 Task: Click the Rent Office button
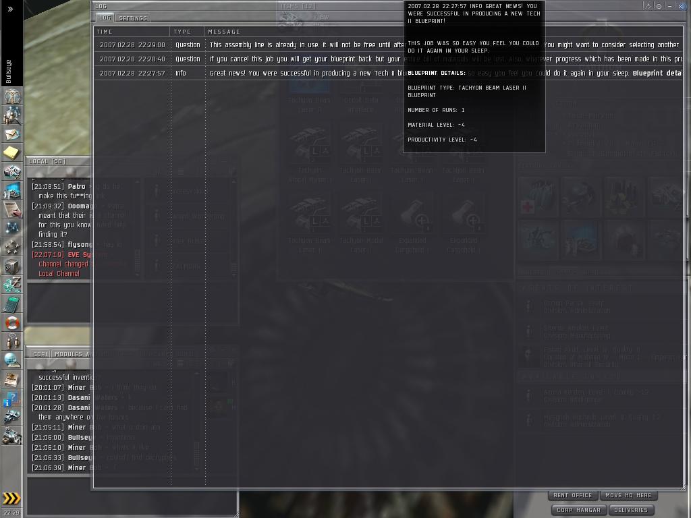(x=573, y=495)
